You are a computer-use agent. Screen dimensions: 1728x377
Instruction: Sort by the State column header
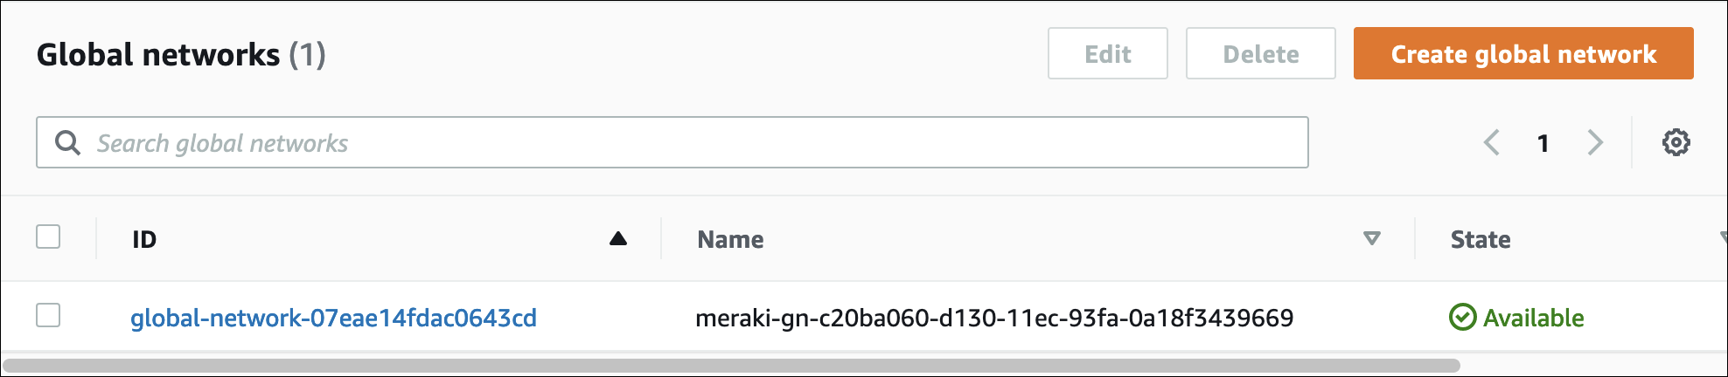click(1480, 239)
